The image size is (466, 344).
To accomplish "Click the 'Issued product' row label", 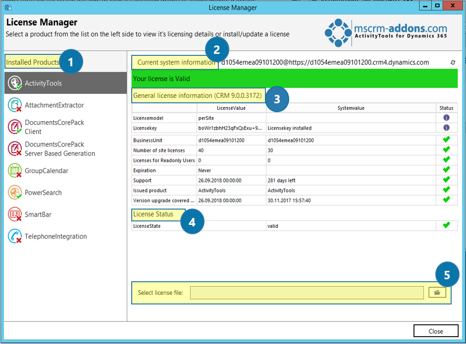I will tap(150, 190).
